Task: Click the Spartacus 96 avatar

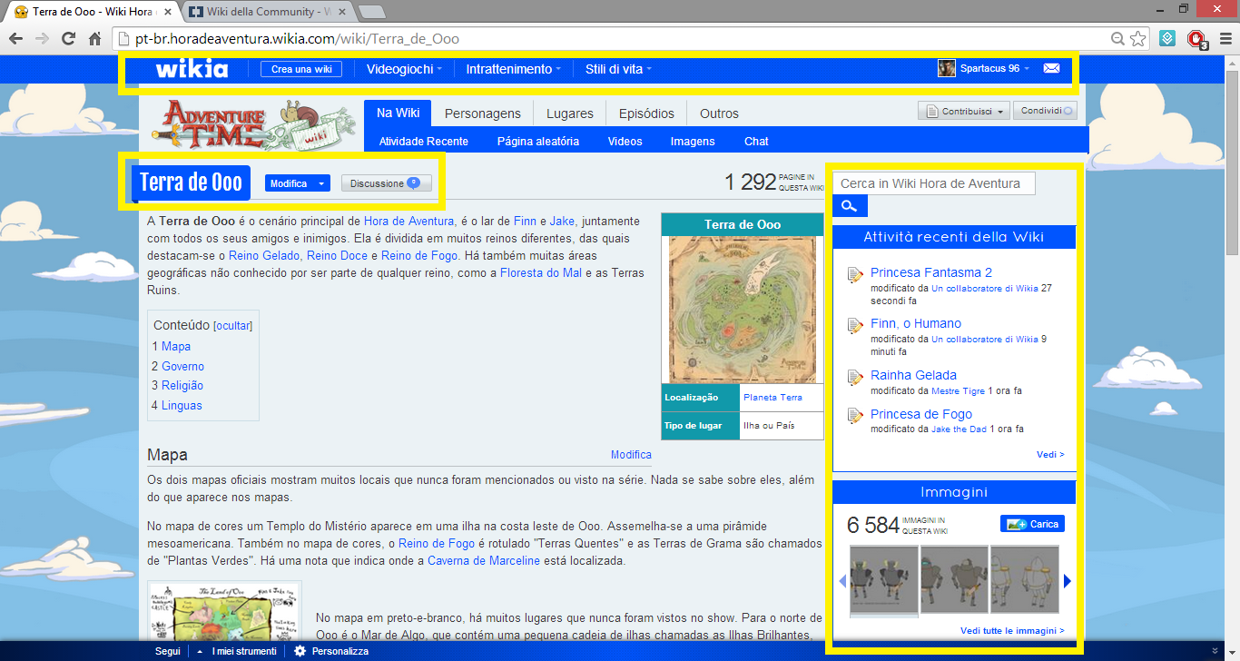Action: click(947, 68)
